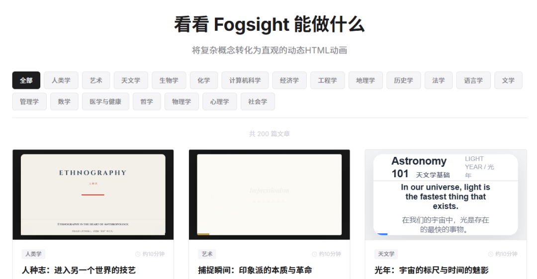537x279 pixels.
Task: Pick the 社会学 category button
Action: click(258, 102)
